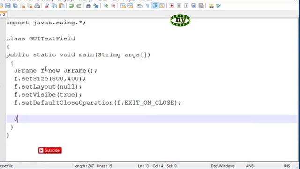
Task: Click the 'f.setDefaultCloseOperation' line
Action: click(x=97, y=103)
